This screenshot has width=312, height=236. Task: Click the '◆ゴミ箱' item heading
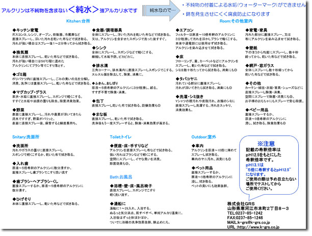19,74
